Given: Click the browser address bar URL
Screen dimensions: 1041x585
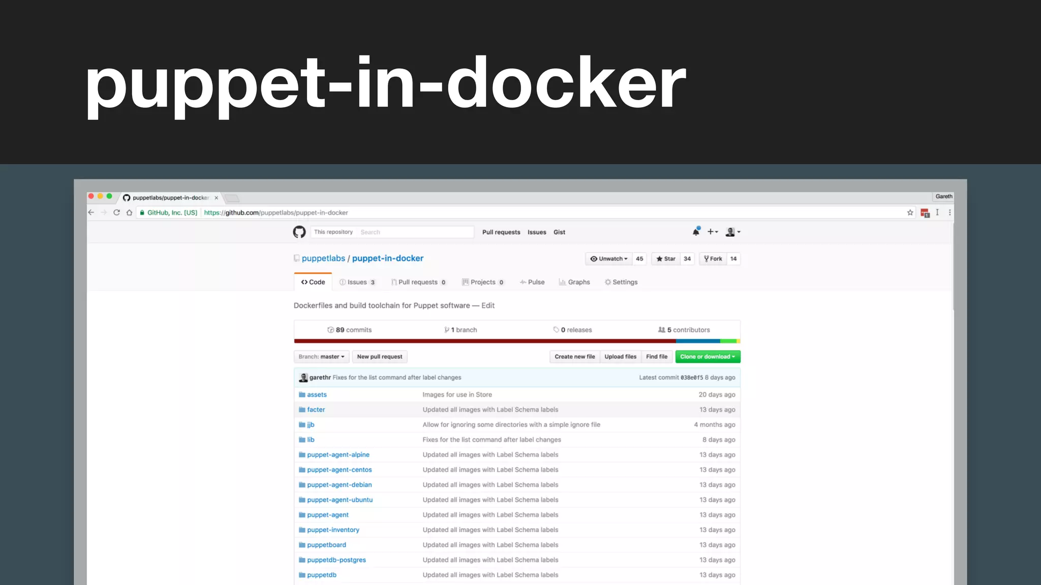Looking at the screenshot, I should point(276,213).
